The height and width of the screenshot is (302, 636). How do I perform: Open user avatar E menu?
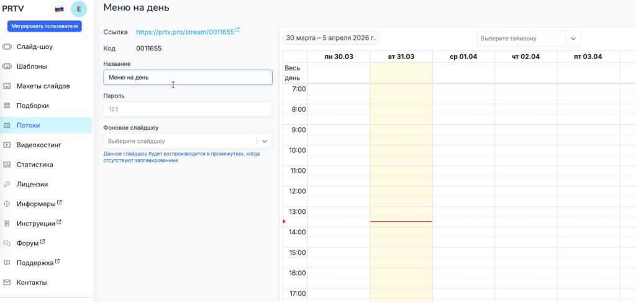79,9
